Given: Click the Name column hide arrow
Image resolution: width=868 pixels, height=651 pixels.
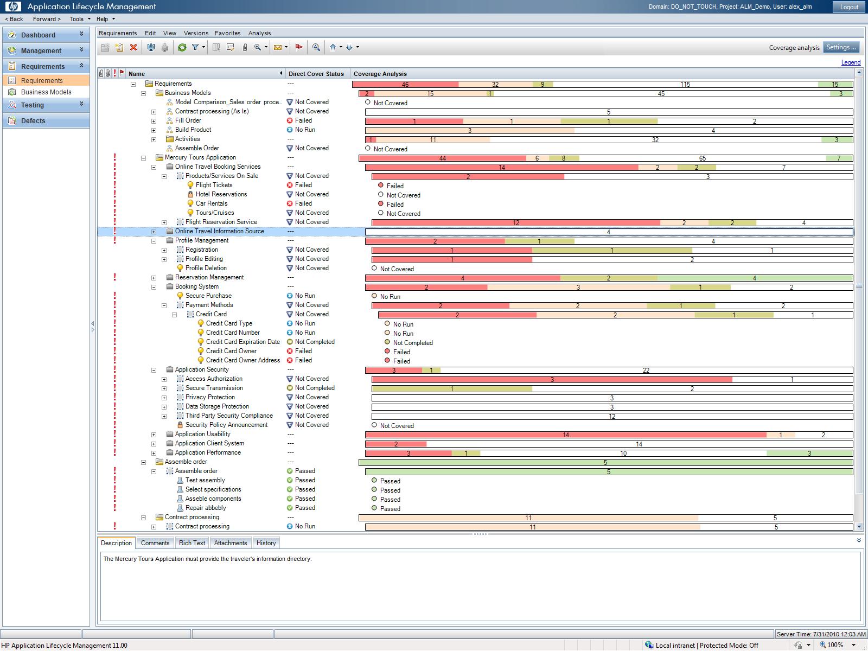Looking at the screenshot, I should click(281, 73).
